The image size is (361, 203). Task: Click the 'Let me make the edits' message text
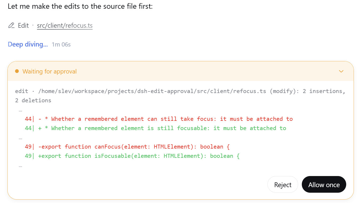(x=80, y=6)
